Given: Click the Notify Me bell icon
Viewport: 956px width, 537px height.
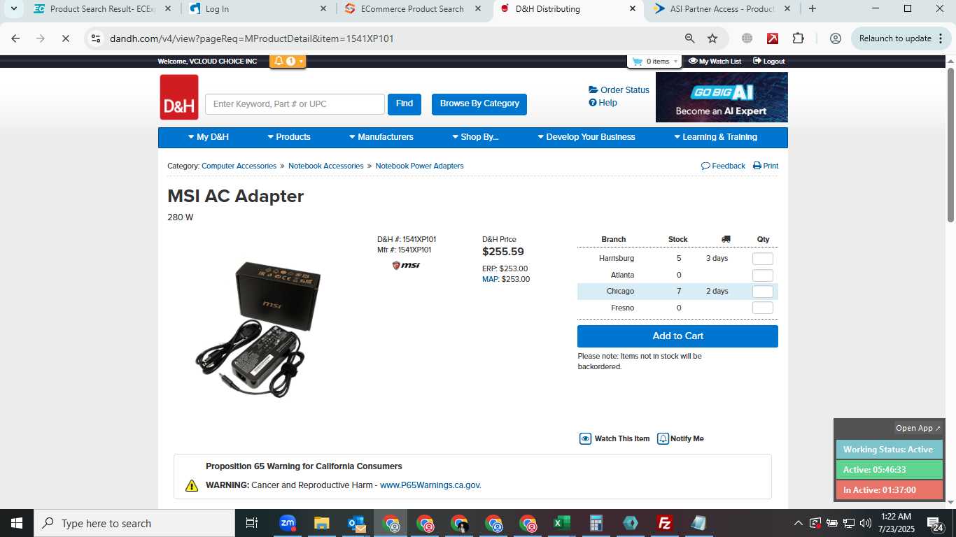Looking at the screenshot, I should (663, 438).
